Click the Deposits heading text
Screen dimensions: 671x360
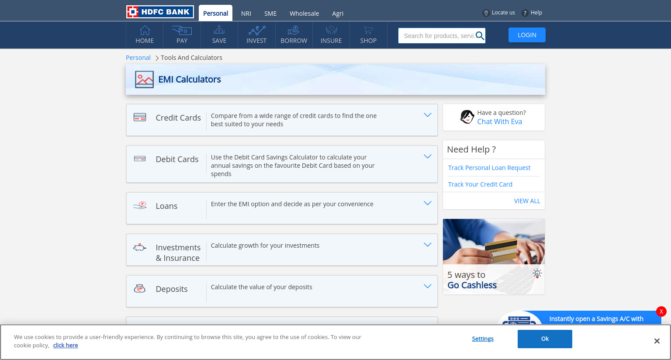[172, 289]
